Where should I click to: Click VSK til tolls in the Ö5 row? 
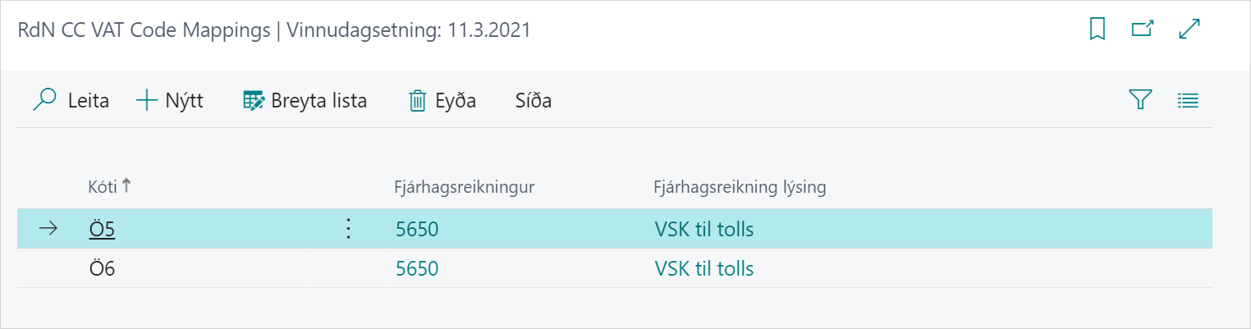pyautogui.click(x=703, y=230)
